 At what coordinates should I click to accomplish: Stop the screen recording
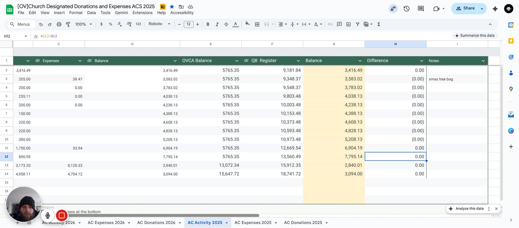[x=62, y=215]
